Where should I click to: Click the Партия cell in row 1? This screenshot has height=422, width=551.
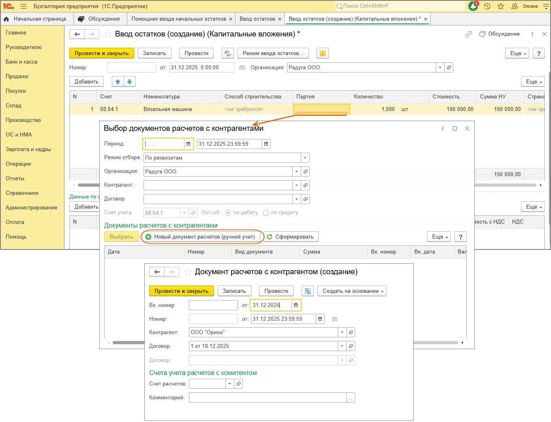pyautogui.click(x=321, y=109)
